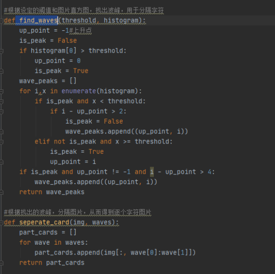Click fold end marker beside 'return wave_peaks'

tap(1, 192)
